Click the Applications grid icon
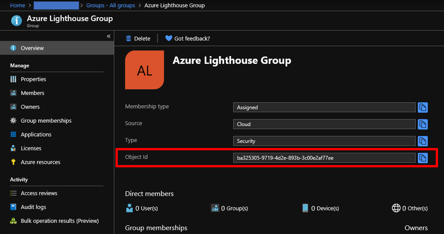The image size is (444, 234). 13,134
